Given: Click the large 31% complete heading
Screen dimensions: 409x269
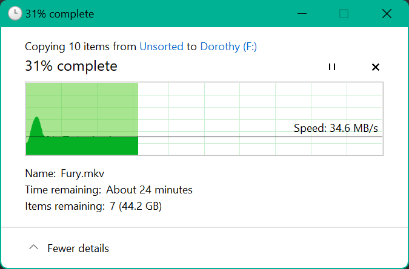Looking at the screenshot, I should tap(71, 66).
